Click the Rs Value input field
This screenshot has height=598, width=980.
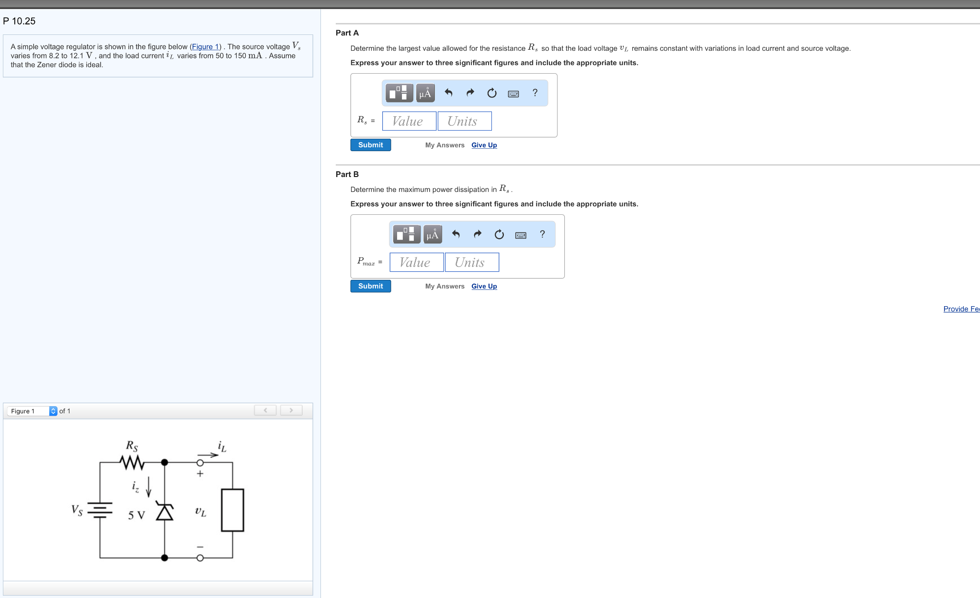click(409, 121)
